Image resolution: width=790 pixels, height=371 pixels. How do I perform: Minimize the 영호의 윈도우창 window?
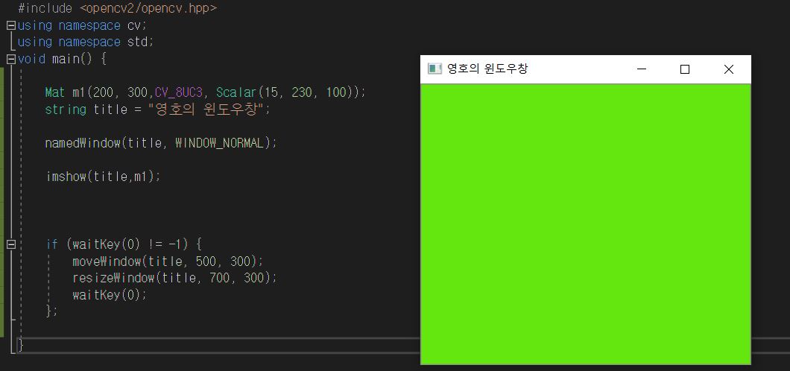[642, 69]
